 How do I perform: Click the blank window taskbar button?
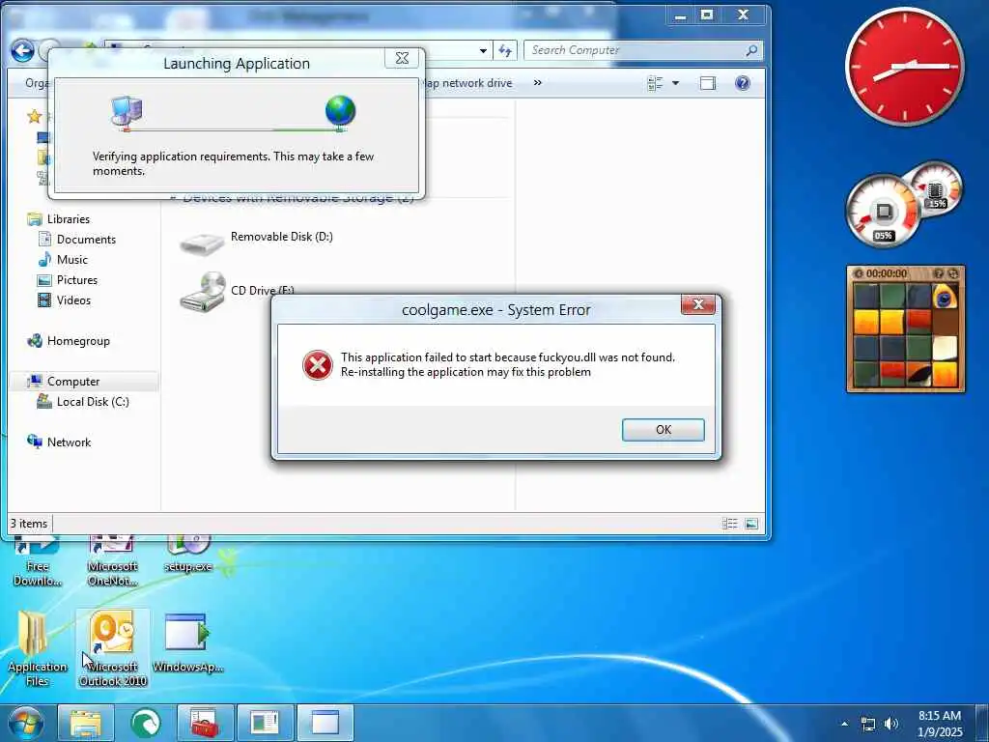[x=325, y=723]
